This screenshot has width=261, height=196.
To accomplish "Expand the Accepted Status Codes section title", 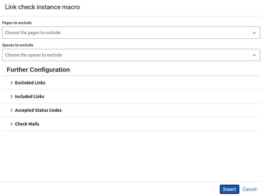I will [x=38, y=110].
